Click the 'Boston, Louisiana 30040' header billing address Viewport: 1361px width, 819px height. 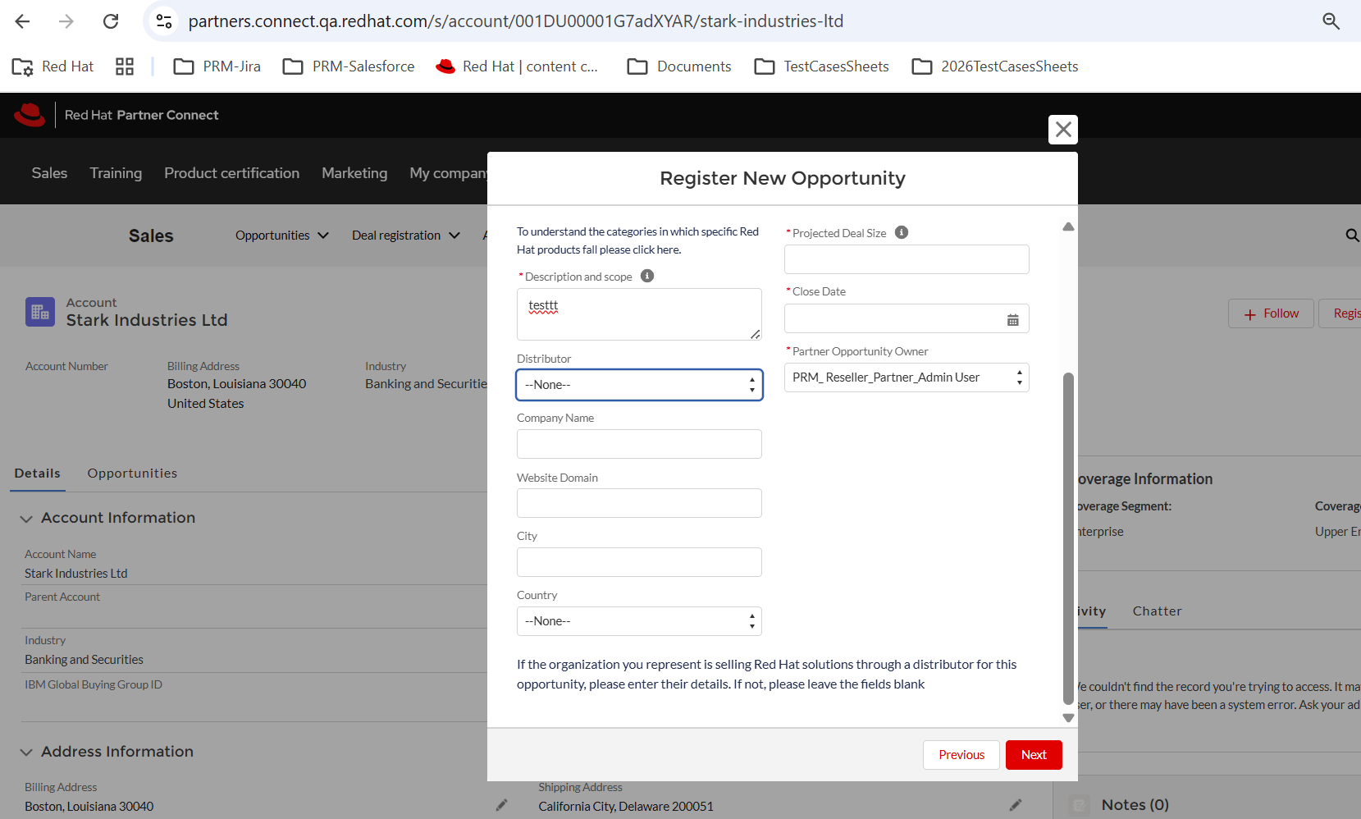click(236, 384)
